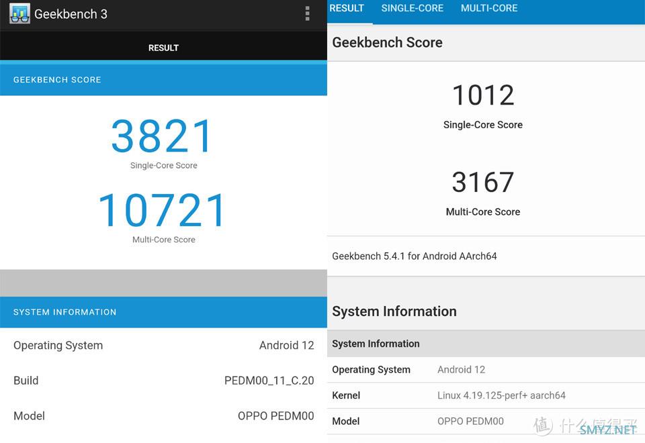Viewport: 645px width, 443px height.
Task: Tap the PEDM00_11_C.20 build value
Action: 269,381
